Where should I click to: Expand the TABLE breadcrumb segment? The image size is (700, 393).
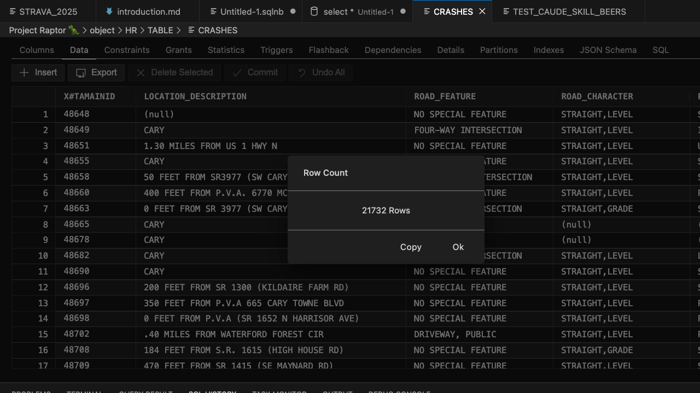160,30
